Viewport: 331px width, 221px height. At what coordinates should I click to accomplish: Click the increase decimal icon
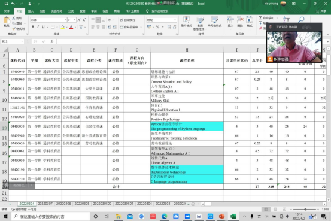pyautogui.click(x=169, y=27)
